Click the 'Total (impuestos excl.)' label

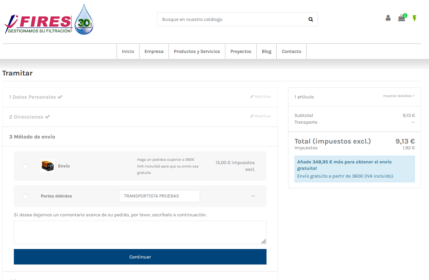point(333,141)
